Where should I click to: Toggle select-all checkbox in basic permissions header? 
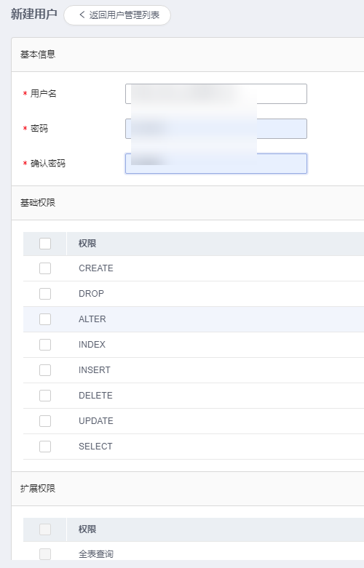(45, 244)
